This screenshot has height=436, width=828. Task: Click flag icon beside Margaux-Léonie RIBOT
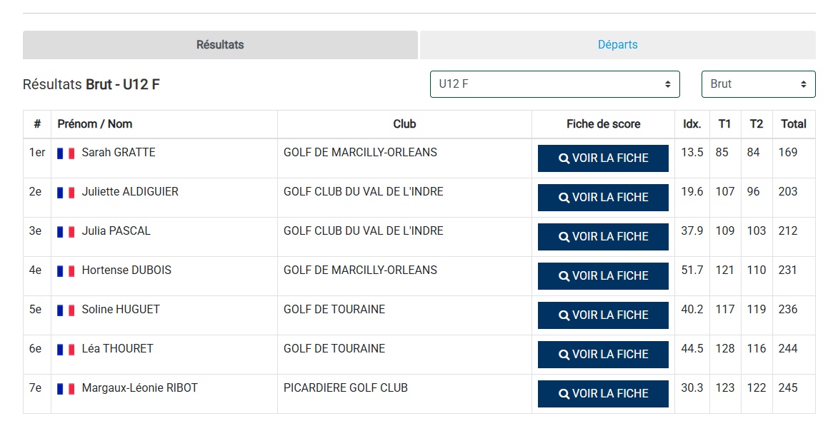[66, 389]
